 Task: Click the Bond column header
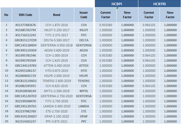pos(57,15)
